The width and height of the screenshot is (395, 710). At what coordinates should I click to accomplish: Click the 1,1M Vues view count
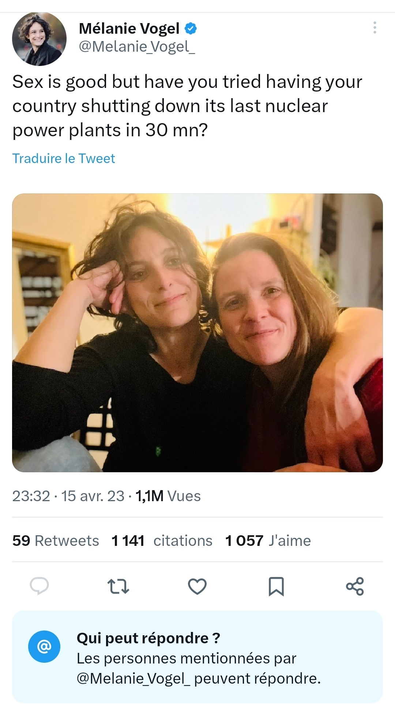pyautogui.click(x=168, y=496)
